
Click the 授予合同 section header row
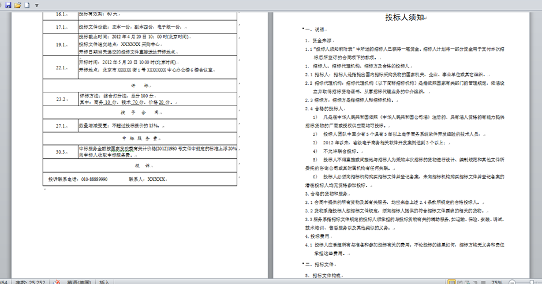point(140,113)
